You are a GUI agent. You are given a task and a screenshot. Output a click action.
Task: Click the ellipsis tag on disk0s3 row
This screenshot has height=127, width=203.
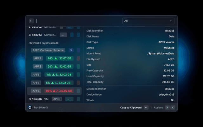tap(63, 35)
